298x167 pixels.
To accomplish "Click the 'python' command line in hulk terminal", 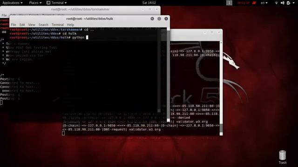I will tap(49, 38).
